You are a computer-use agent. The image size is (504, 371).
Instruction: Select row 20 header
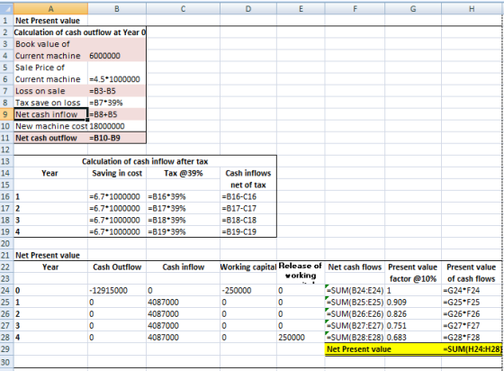[x=7, y=243]
